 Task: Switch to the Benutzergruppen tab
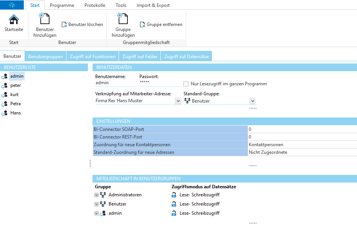45,56
